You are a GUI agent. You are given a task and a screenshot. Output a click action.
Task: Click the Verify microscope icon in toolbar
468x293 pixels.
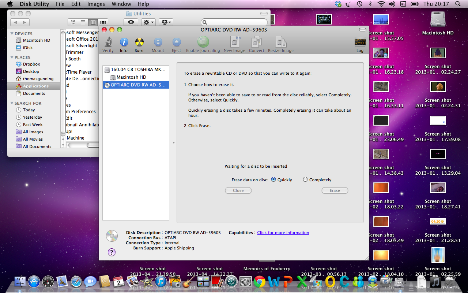(x=108, y=42)
